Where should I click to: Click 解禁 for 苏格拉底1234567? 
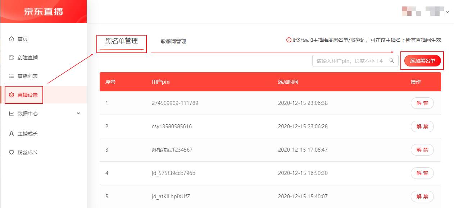(x=422, y=150)
